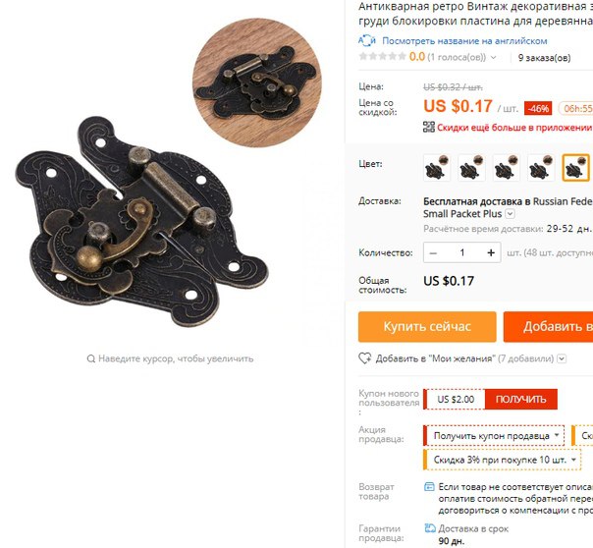Image resolution: width=593 pixels, height=548 pixels.
Task: Click the 'Купить сейчас' button
Action: (x=427, y=326)
